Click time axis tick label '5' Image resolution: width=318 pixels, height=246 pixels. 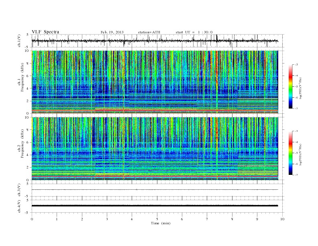157,219
